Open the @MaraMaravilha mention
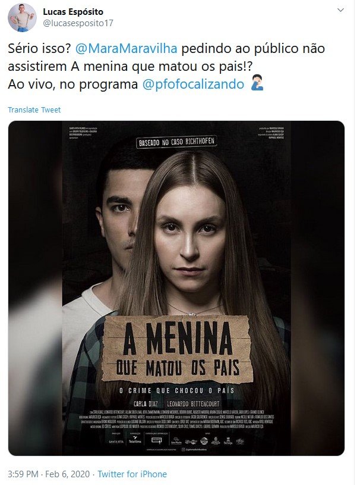 [127, 49]
